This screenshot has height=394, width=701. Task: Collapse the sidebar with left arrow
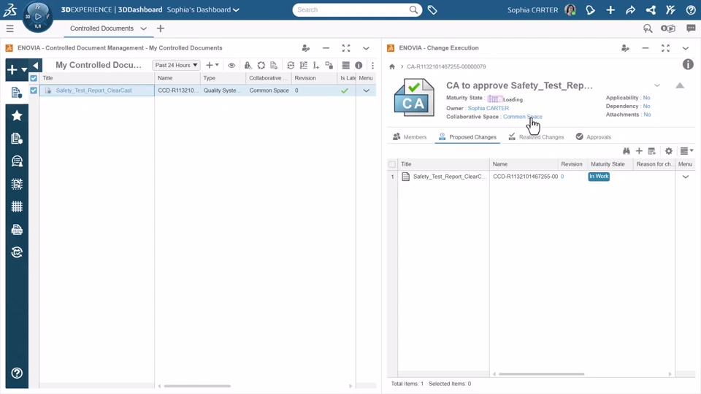(x=35, y=66)
